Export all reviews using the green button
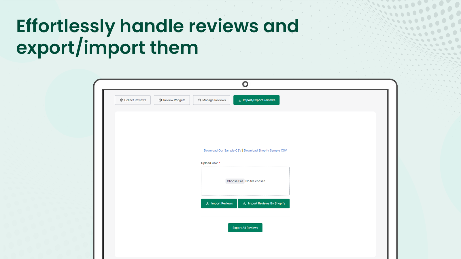This screenshot has width=461, height=259. coord(245,227)
